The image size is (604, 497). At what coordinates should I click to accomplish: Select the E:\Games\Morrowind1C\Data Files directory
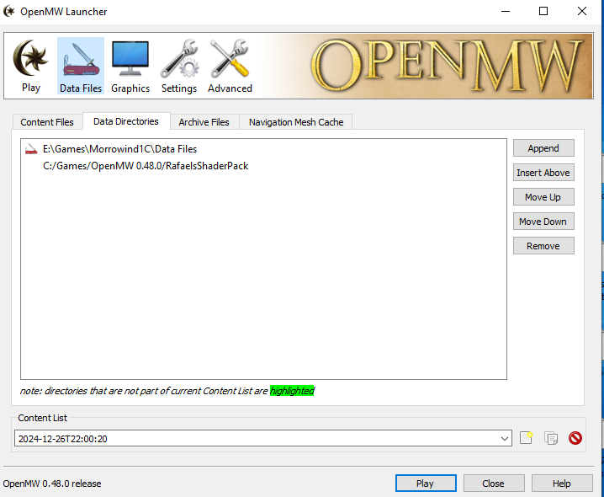[263, 149]
